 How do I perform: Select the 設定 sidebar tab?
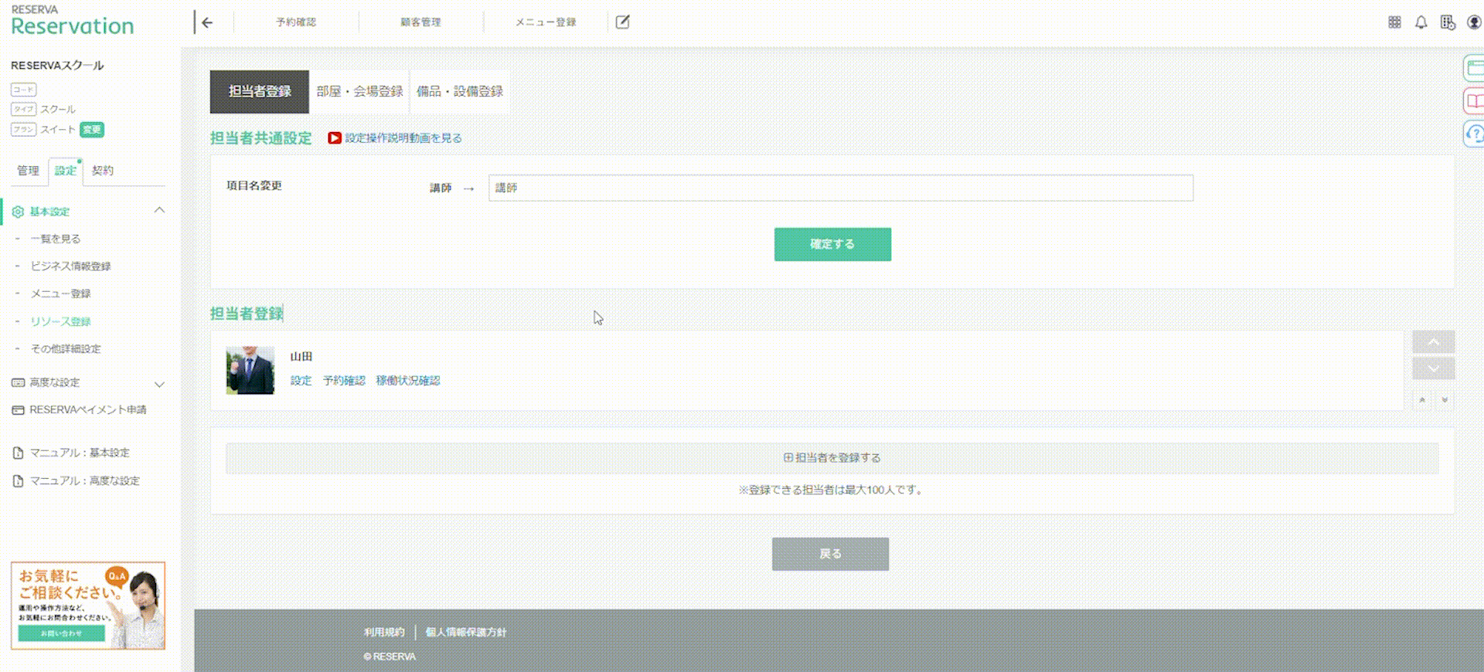point(66,171)
